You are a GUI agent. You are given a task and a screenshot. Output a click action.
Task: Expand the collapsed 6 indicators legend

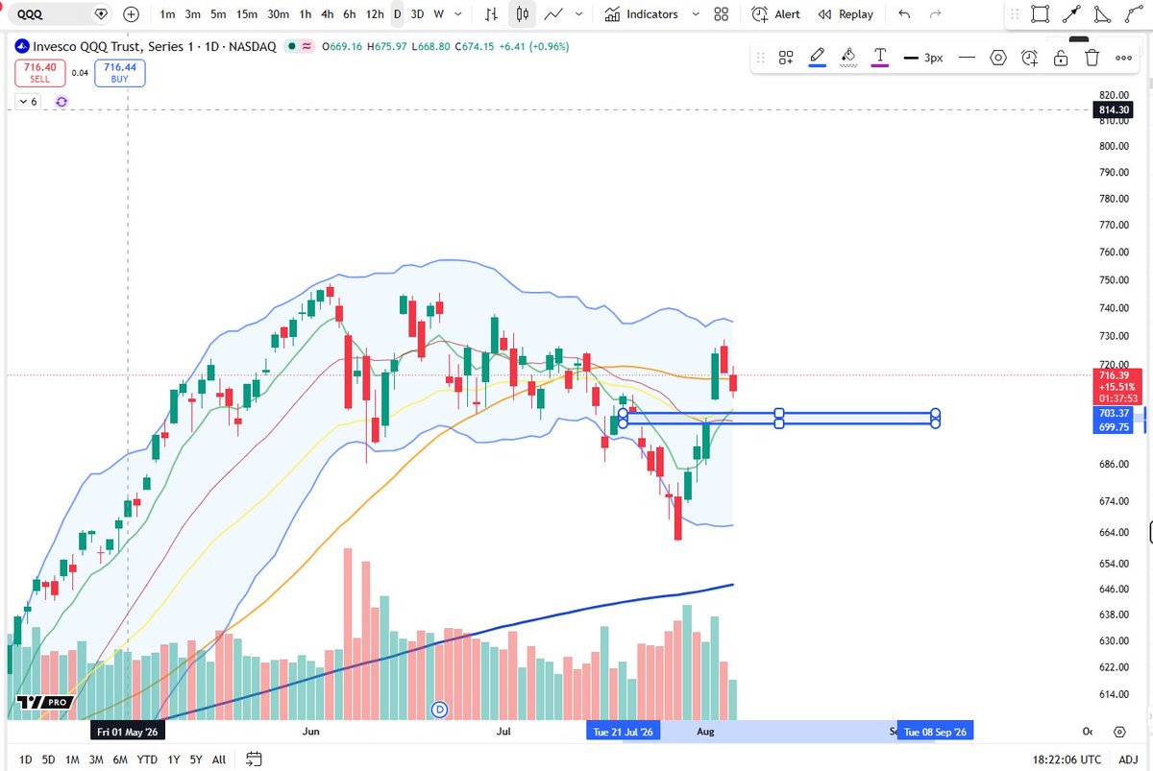coord(27,101)
